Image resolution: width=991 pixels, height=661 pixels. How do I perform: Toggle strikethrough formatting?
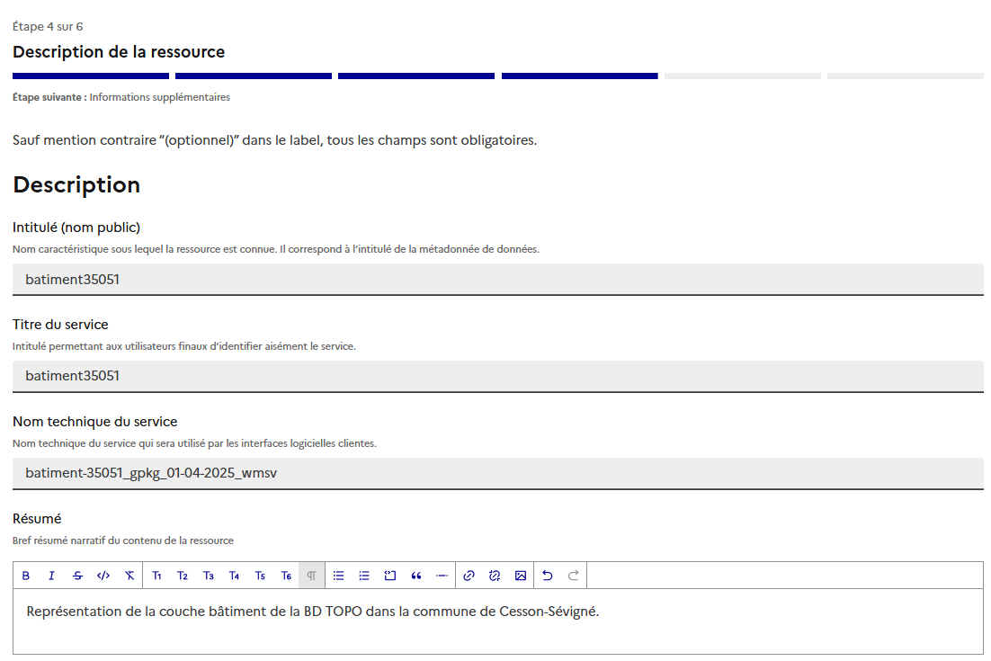[x=77, y=576]
